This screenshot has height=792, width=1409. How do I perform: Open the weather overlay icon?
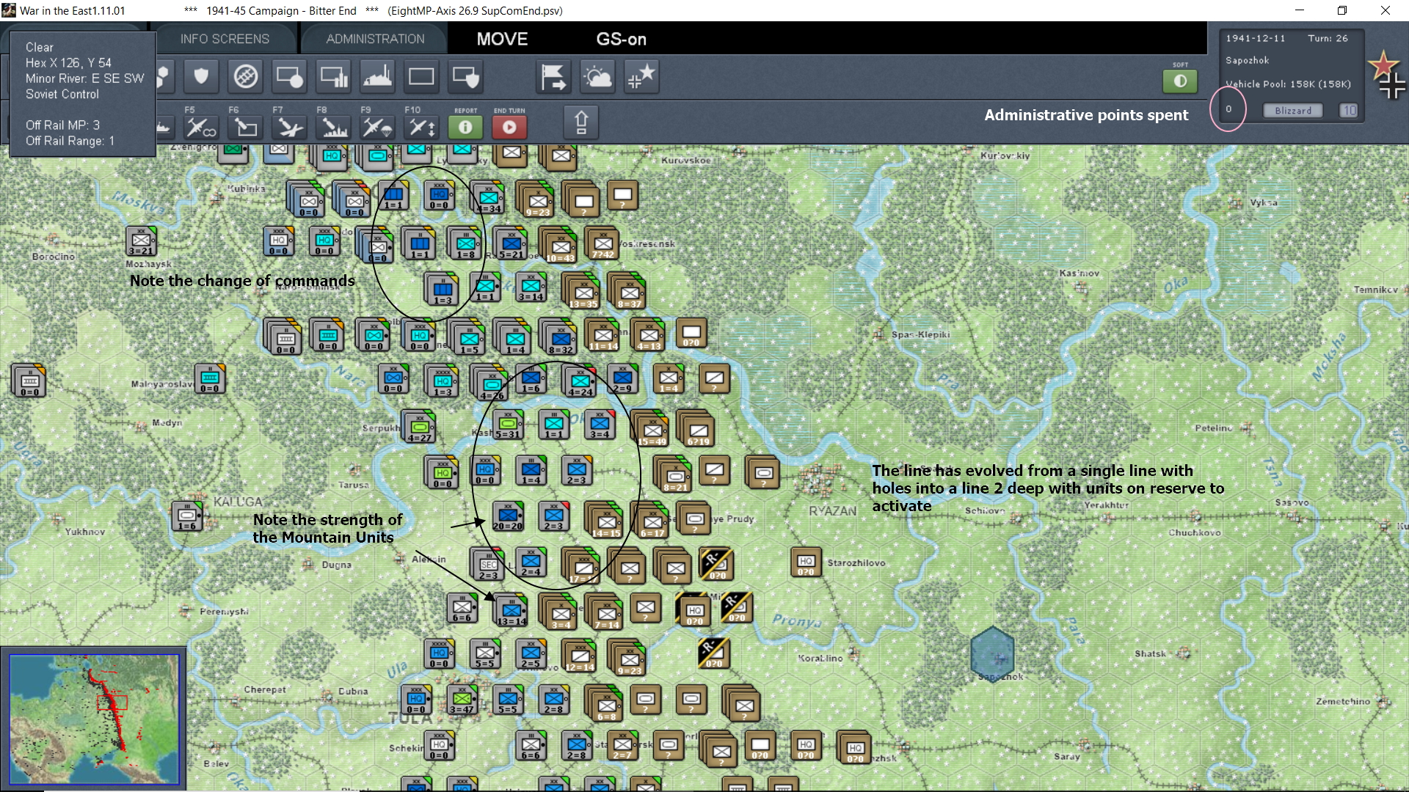coord(597,76)
